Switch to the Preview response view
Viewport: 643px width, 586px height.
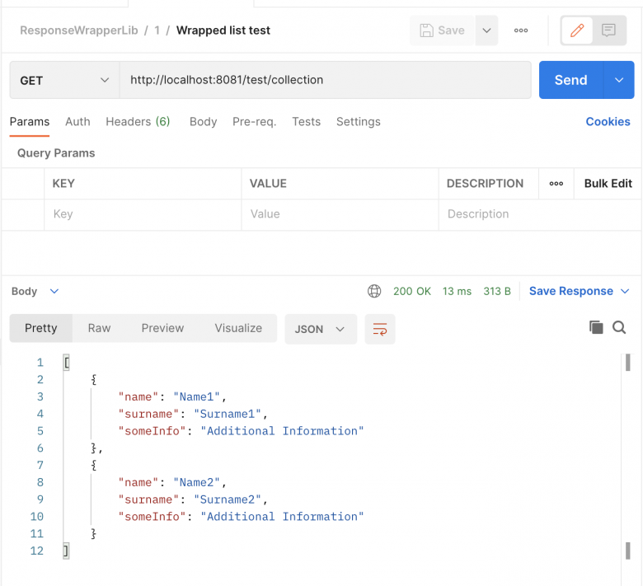click(162, 328)
